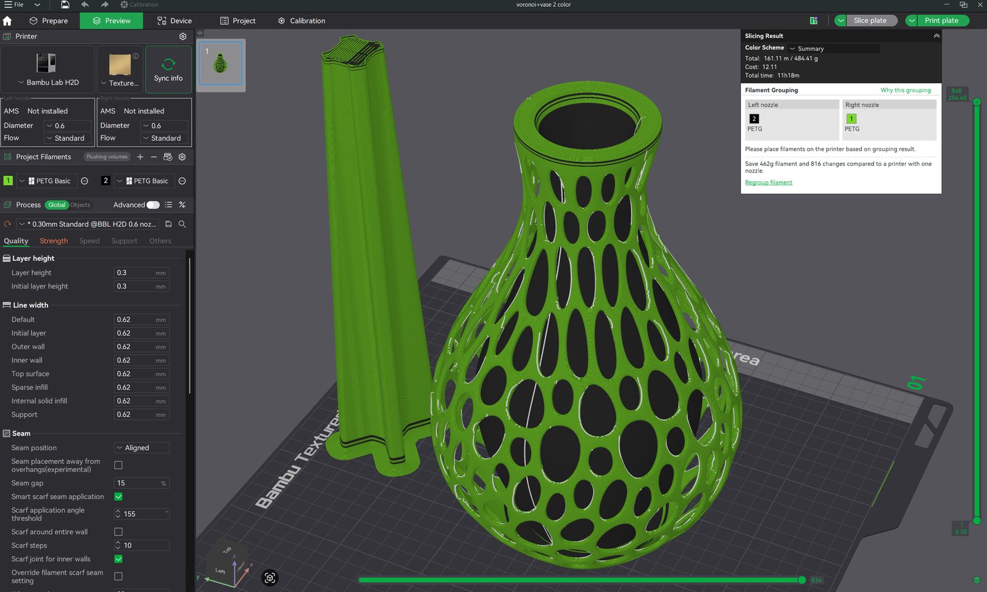Open the Slice plate options arrow
This screenshot has width=987, height=592.
click(x=840, y=20)
